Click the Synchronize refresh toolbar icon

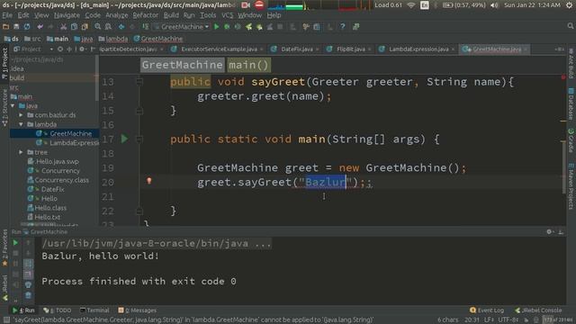(27, 27)
